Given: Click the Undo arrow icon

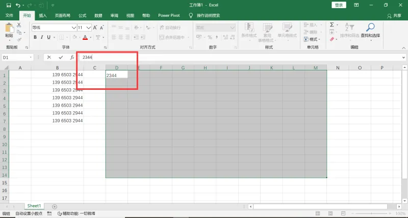Looking at the screenshot, I should click(x=17, y=5).
